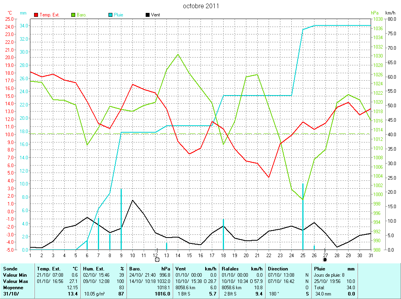Screen dimensions: 401x299
Task: Click the black Vent legend swatch
Action: 148,15
